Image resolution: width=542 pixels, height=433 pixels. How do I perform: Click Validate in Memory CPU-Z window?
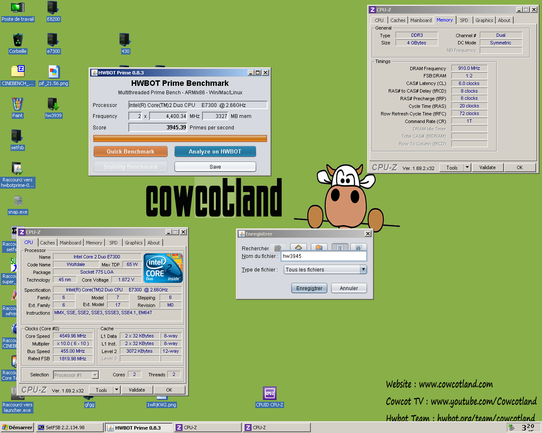pos(487,167)
